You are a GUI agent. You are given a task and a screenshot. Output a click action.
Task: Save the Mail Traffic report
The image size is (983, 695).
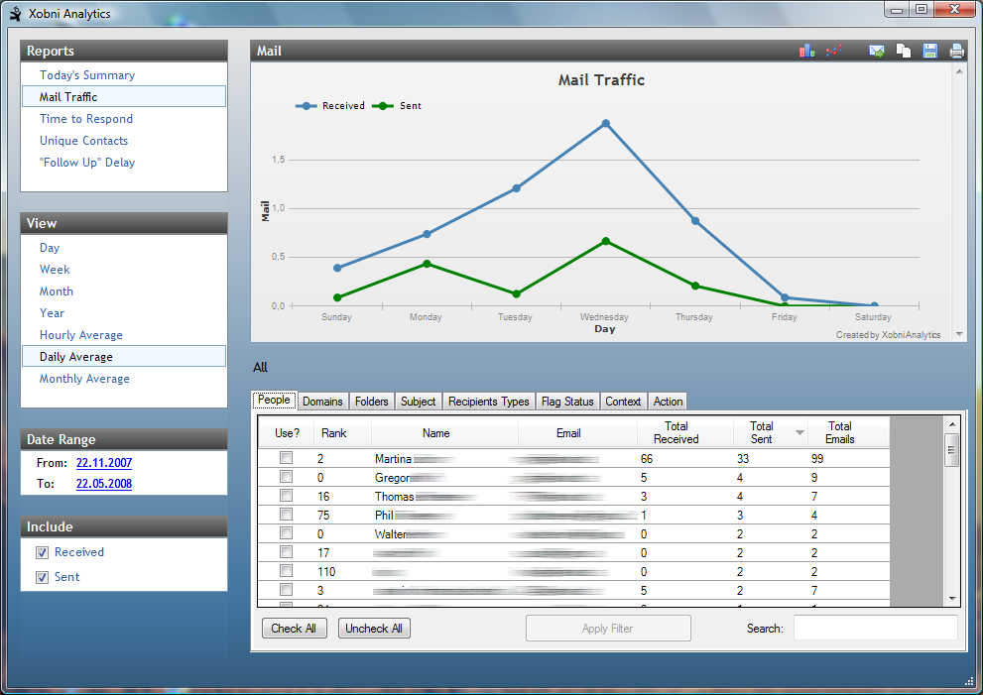[x=930, y=52]
